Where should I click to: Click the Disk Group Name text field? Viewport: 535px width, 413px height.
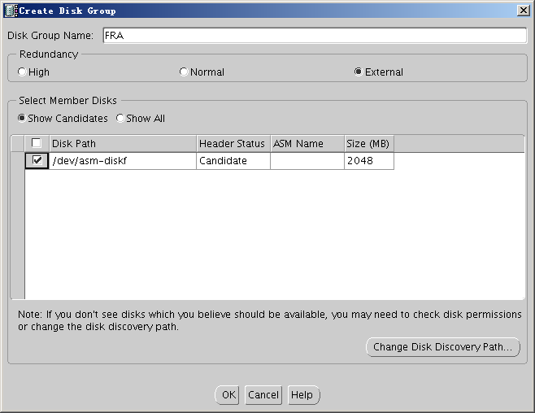point(314,36)
